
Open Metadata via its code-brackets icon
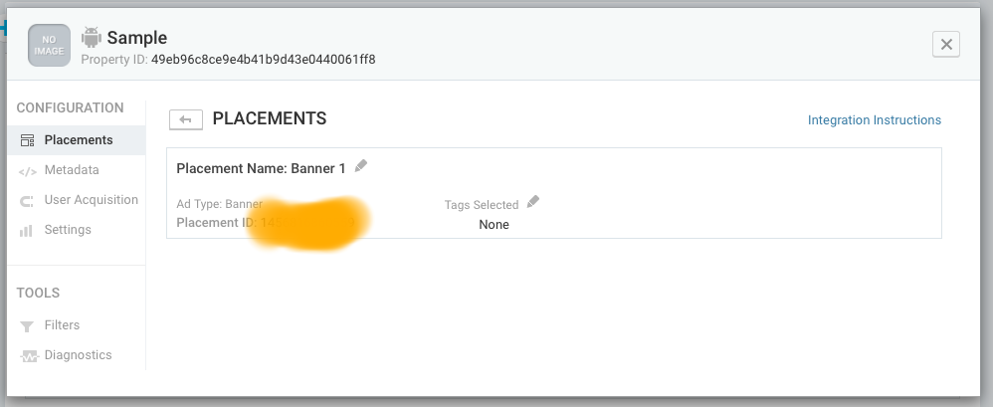click(x=27, y=170)
